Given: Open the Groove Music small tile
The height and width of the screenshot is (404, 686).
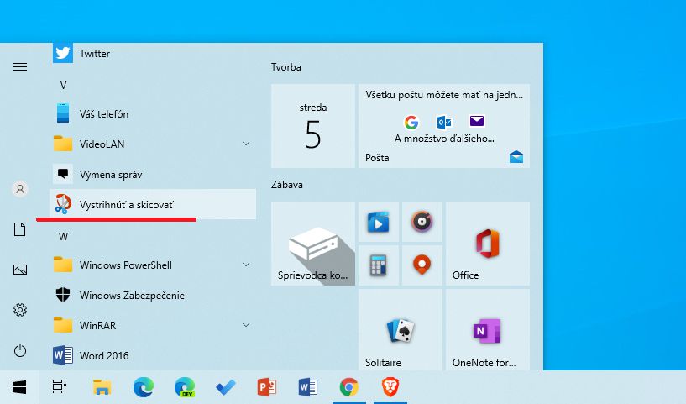Looking at the screenshot, I should coord(422,222).
